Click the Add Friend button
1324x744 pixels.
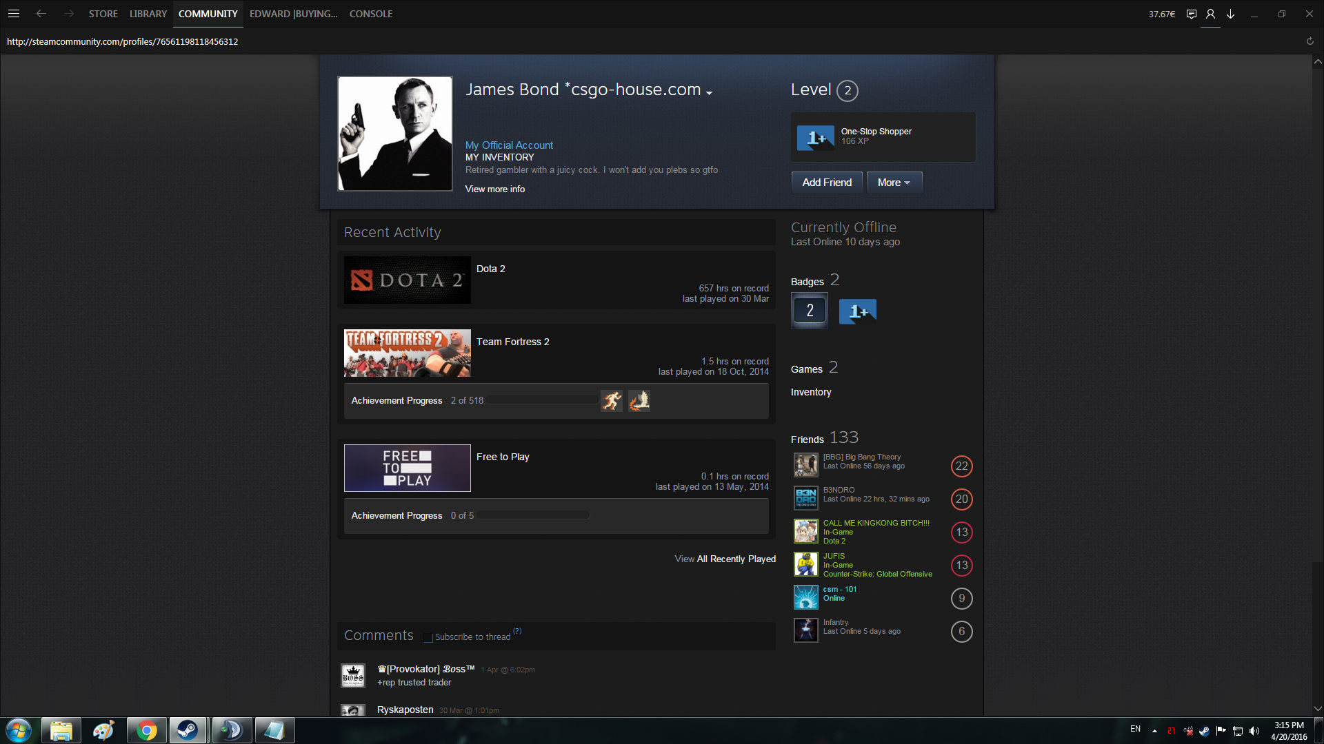(x=826, y=183)
